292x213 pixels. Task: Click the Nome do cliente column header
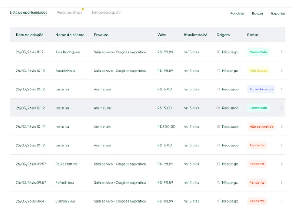point(70,35)
